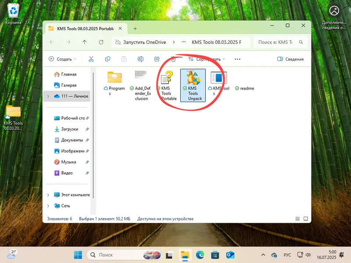351x263 pixels.
Task: Click the Share icon in toolbar
Action: coord(157,59)
